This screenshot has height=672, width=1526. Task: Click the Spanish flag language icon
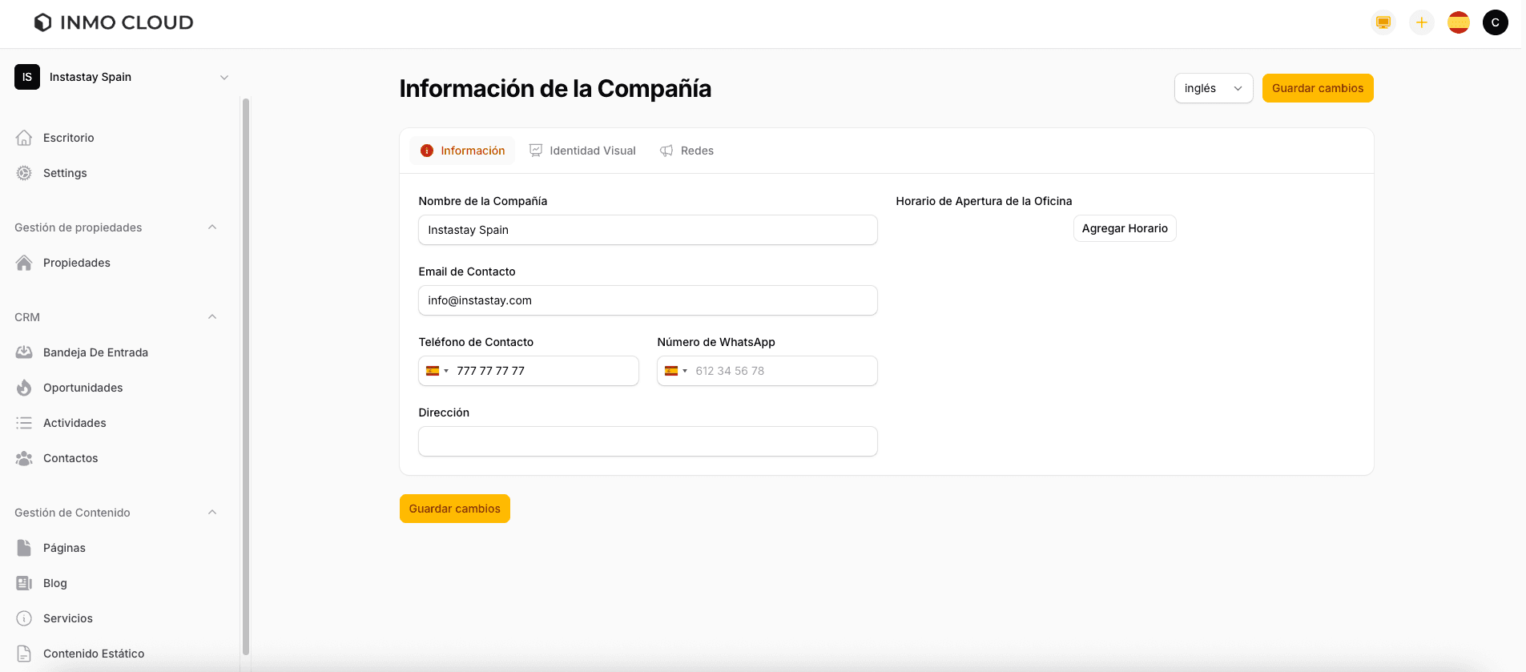(x=1458, y=22)
